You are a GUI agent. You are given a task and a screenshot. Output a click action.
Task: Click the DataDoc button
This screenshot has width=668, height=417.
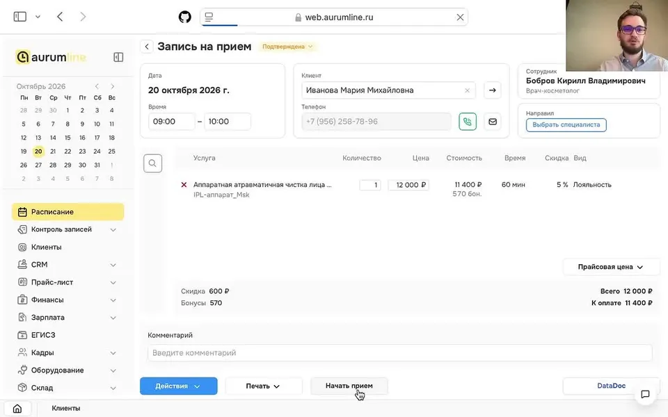tap(611, 386)
